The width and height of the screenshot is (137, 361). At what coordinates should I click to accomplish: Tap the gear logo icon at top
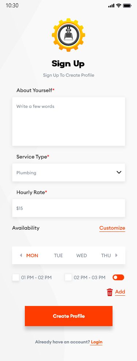tap(69, 35)
